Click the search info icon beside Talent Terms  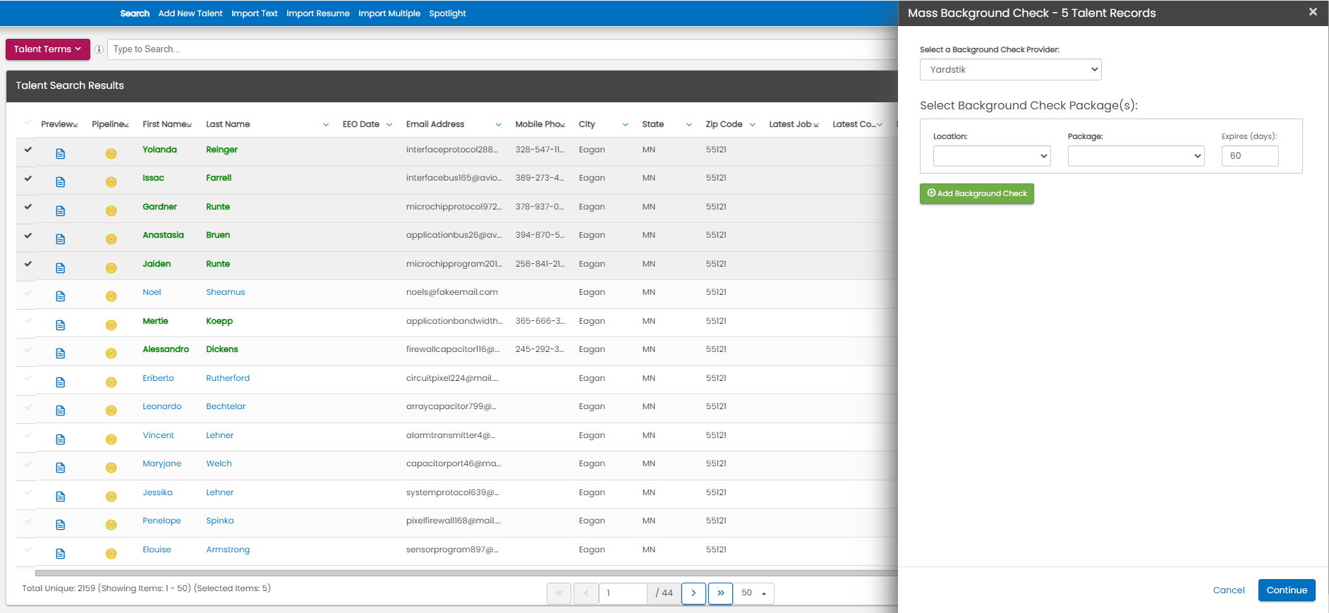pyautogui.click(x=99, y=49)
